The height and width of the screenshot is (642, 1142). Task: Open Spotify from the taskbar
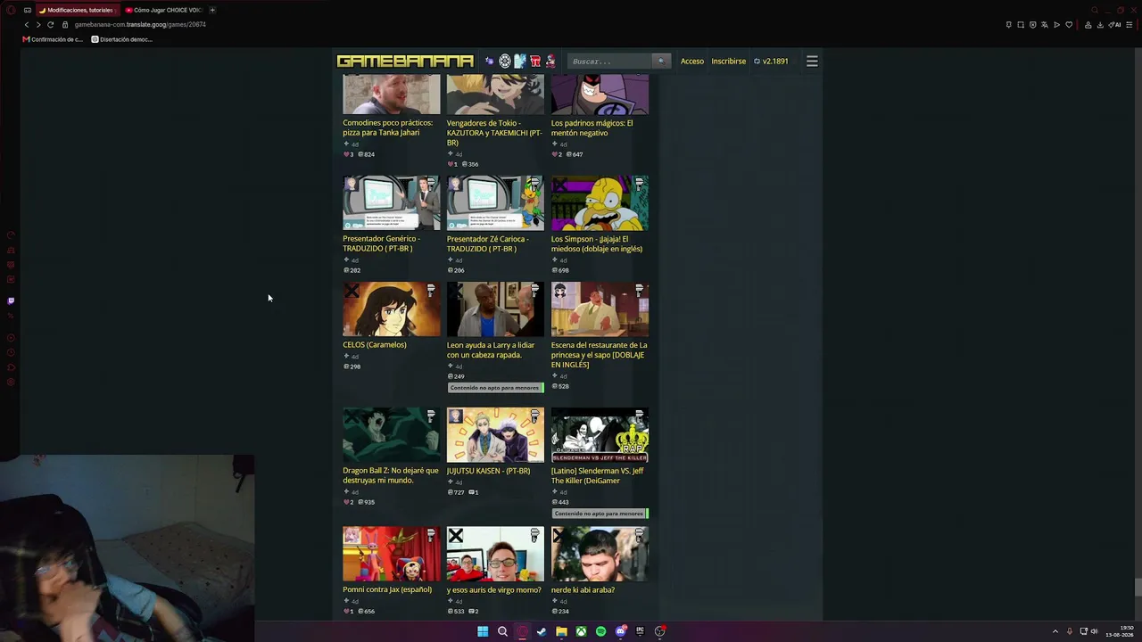600,631
